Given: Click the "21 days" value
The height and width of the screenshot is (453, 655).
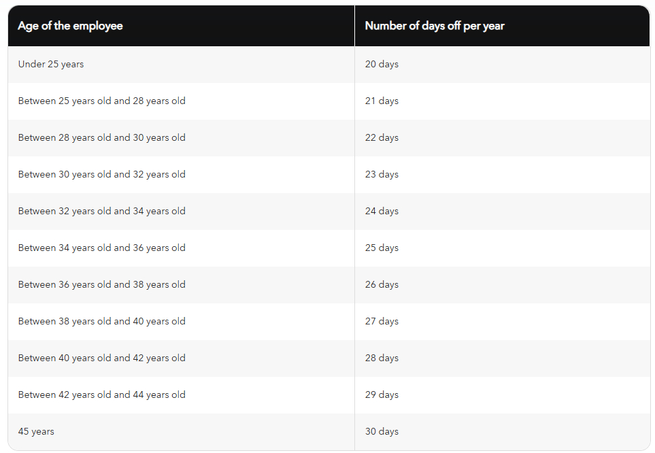Looking at the screenshot, I should [382, 101].
